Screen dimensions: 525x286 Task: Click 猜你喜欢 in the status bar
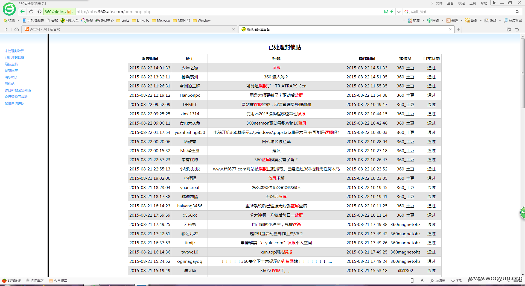point(35,281)
